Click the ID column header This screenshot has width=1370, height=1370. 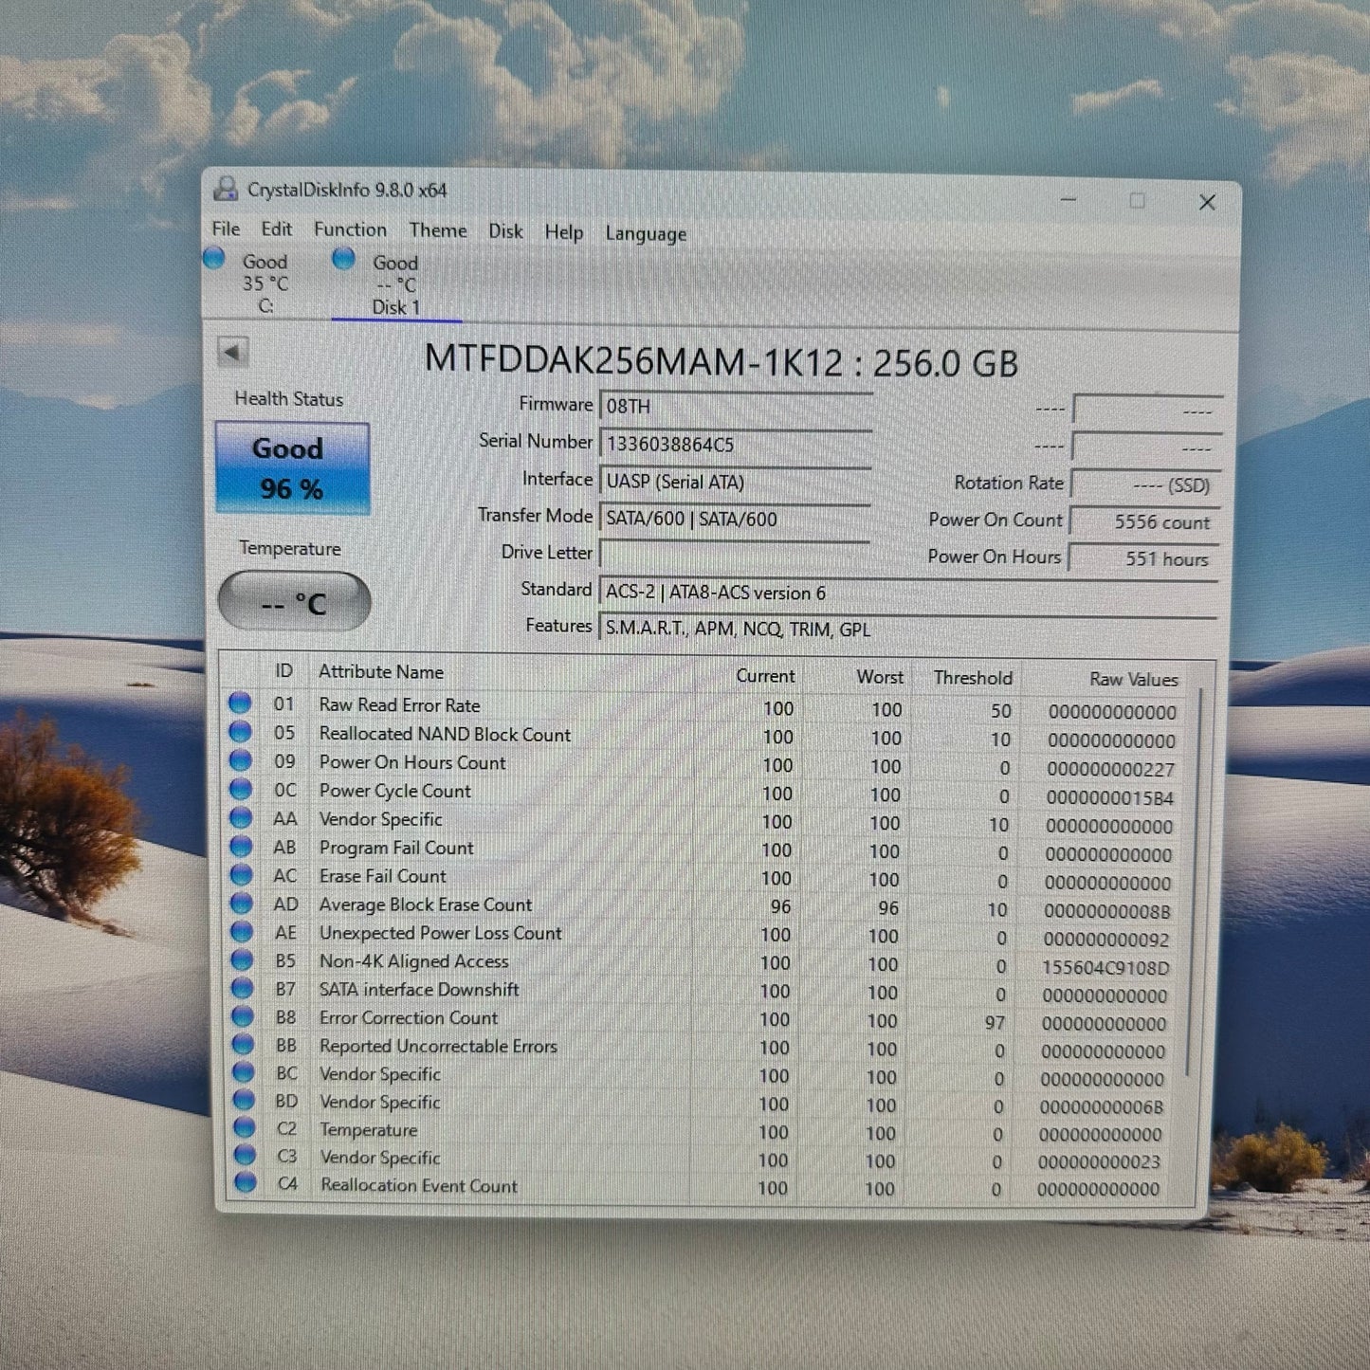[x=283, y=670]
